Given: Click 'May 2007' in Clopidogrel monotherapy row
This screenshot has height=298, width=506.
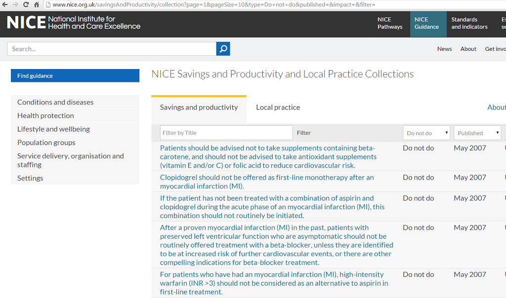Looking at the screenshot, I should pos(470,177).
